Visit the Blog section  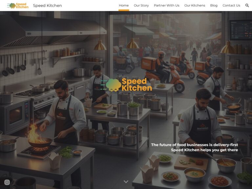pyautogui.click(x=214, y=6)
